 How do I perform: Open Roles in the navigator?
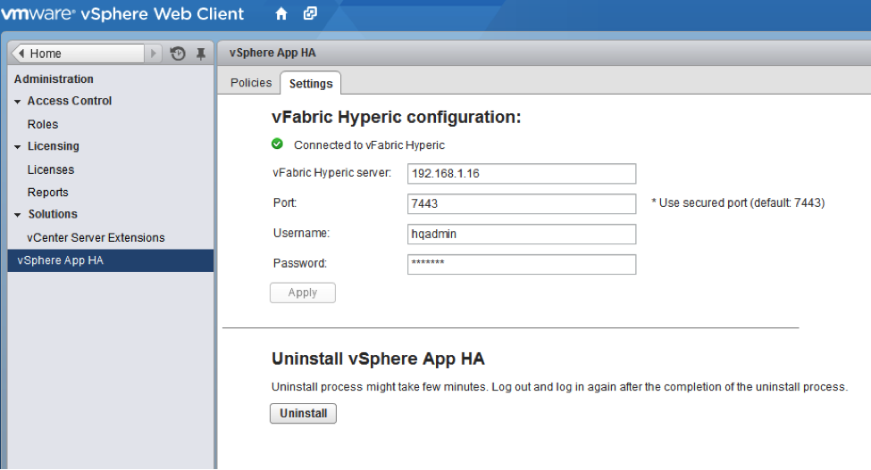click(x=43, y=124)
